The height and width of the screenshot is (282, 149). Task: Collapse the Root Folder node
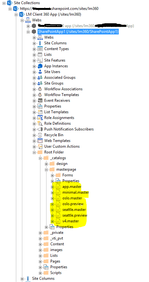(34, 152)
